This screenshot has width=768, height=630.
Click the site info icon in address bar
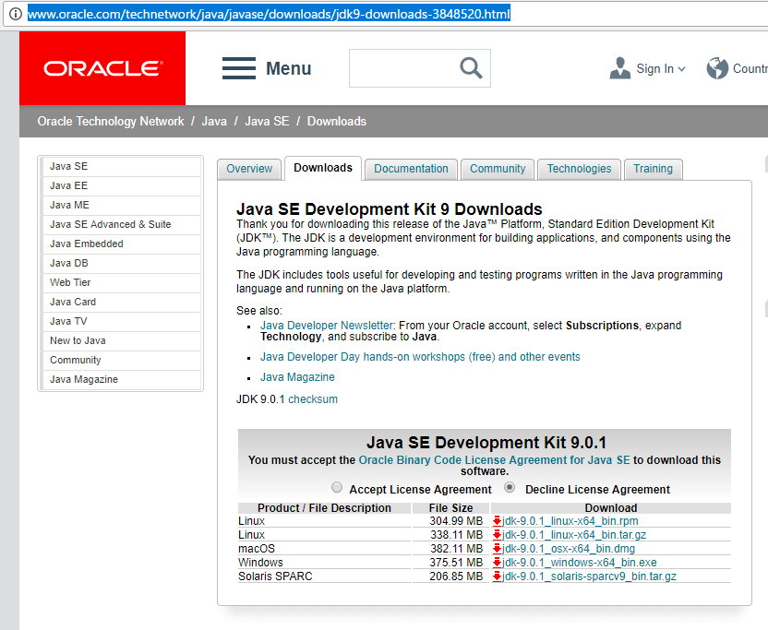click(16, 14)
